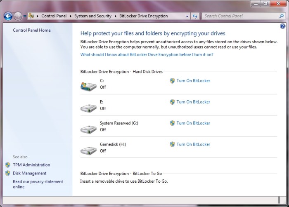Viewport: 289px width, 207px height.
Task: Click the shield icon next to TPM Administration
Action: point(8,165)
